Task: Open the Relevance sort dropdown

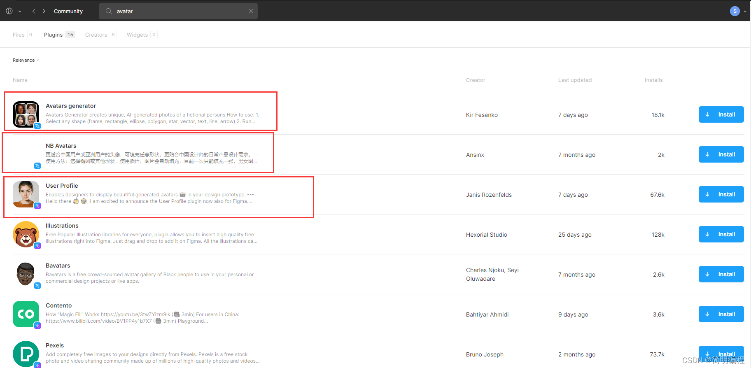Action: pos(26,60)
